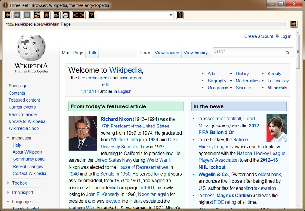Click the All portals link
The width and height of the screenshot is (305, 211).
[x=277, y=88]
